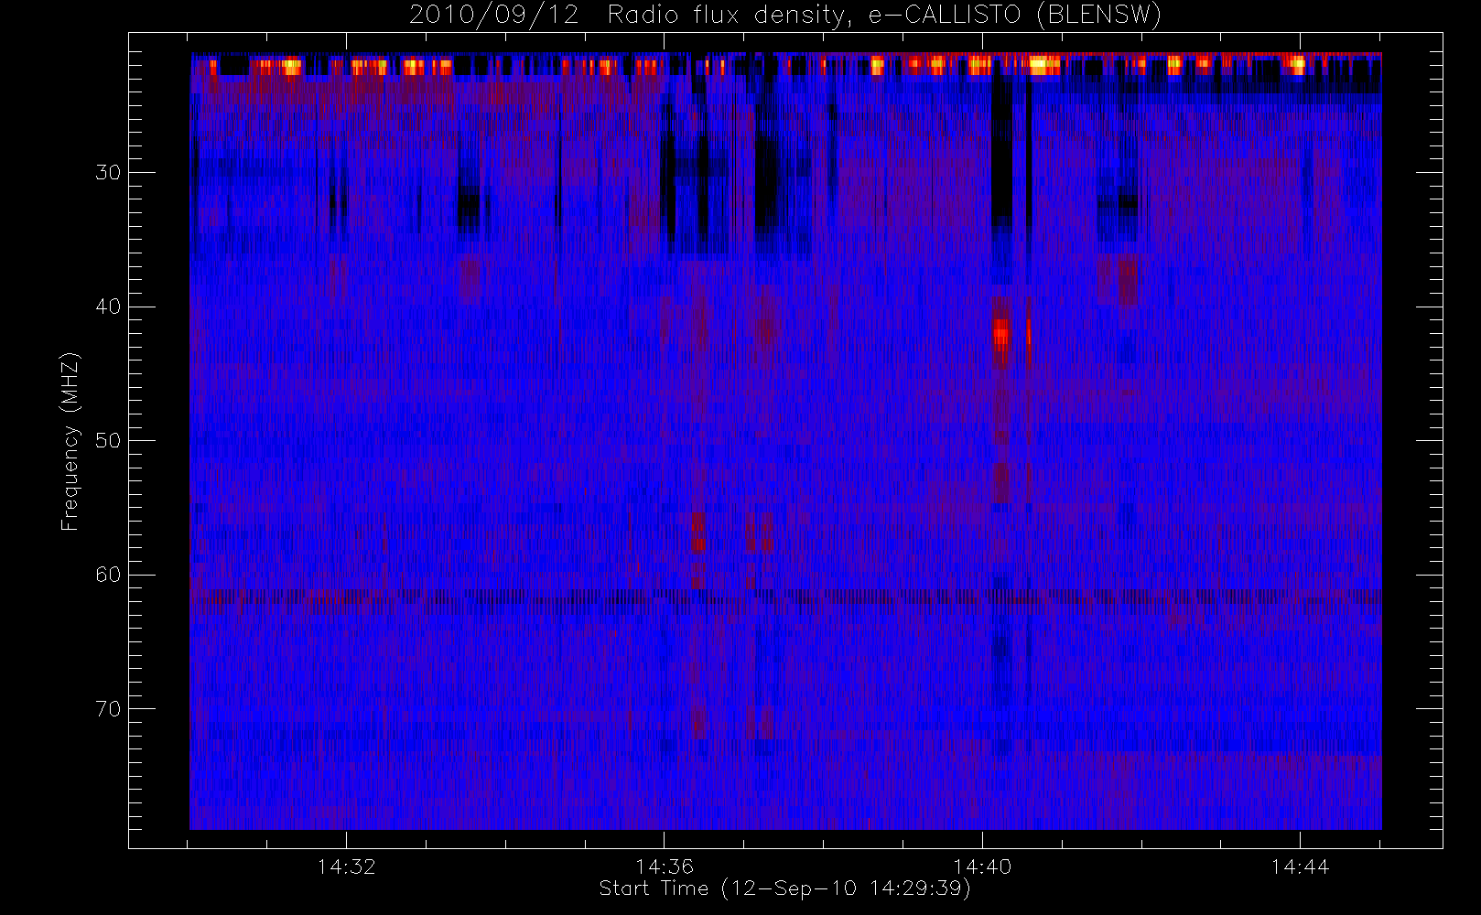This screenshot has width=1481, height=915.
Task: Click the 14:44 time tick label
Action: (1300, 867)
